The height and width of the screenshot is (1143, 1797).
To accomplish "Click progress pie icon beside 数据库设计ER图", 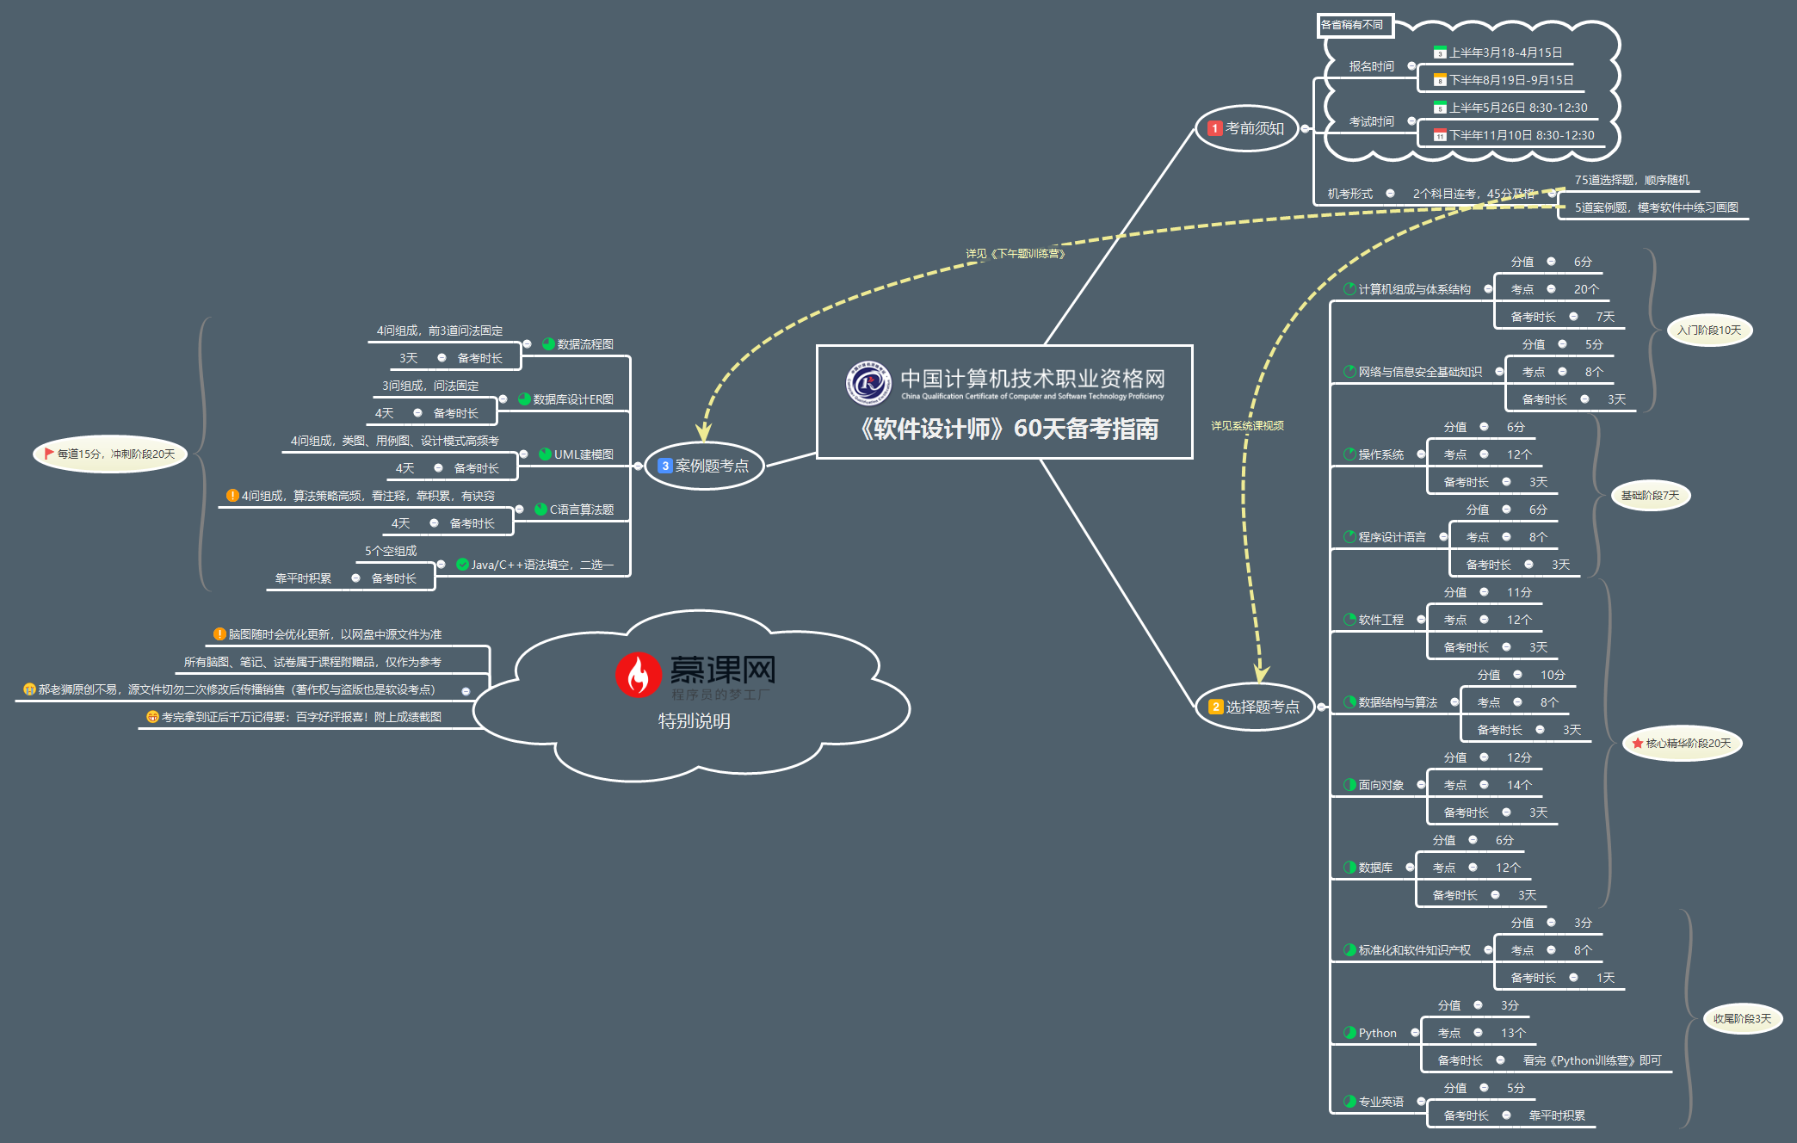I will pos(524,399).
